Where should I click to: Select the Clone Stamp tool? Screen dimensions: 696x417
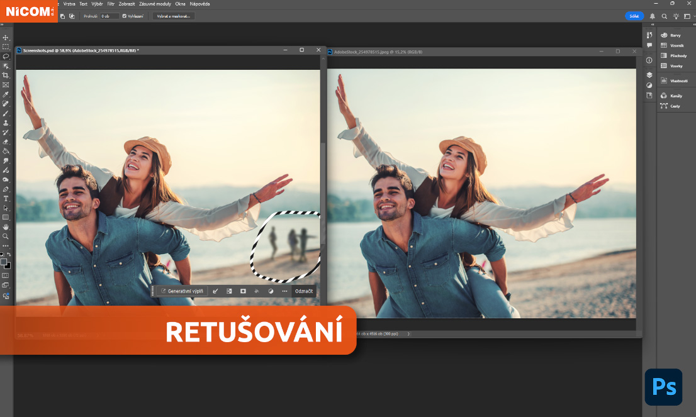pyautogui.click(x=6, y=123)
